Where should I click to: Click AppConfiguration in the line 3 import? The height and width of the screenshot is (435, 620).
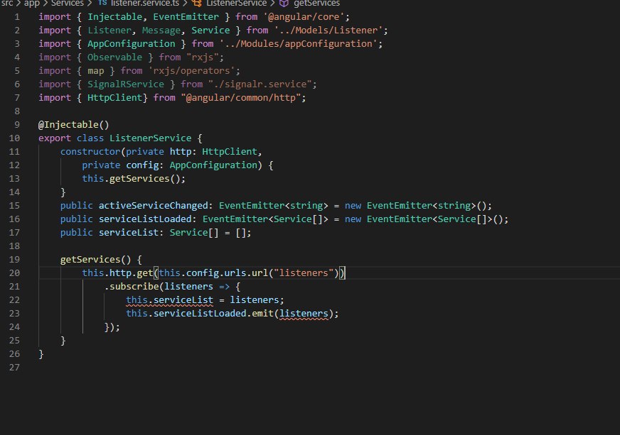click(132, 44)
